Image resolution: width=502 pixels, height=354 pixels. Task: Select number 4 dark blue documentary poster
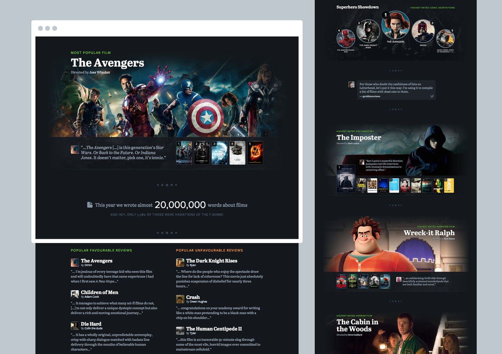click(383, 186)
